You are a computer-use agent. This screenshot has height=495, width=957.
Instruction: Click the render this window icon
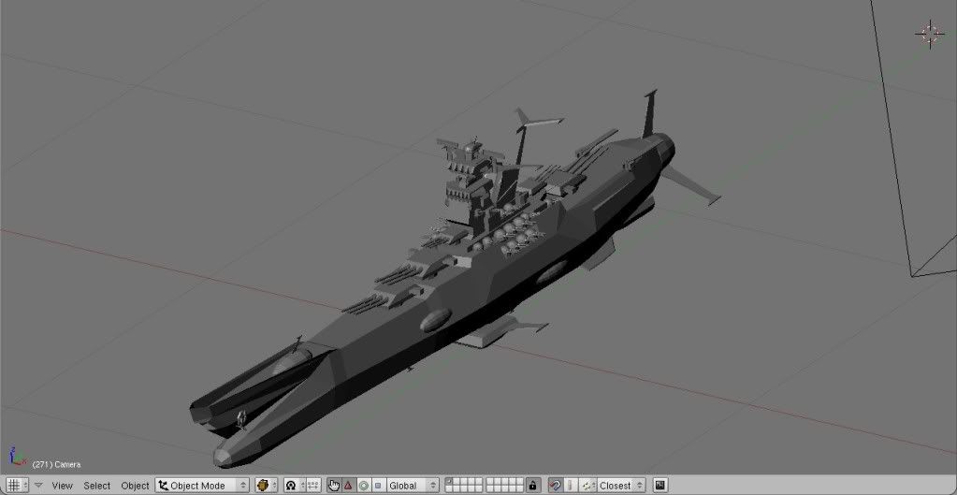tap(660, 486)
